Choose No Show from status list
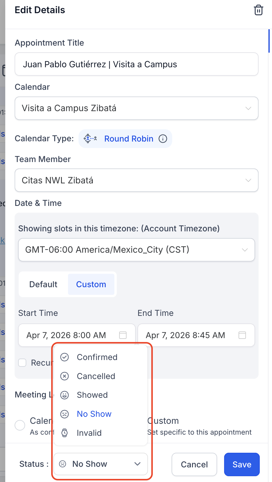Viewport: 272px width, 482px height. tap(94, 414)
